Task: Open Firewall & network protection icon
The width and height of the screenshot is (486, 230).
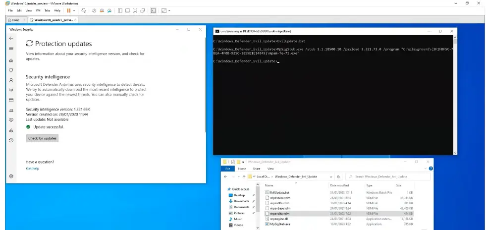Action: [11, 90]
